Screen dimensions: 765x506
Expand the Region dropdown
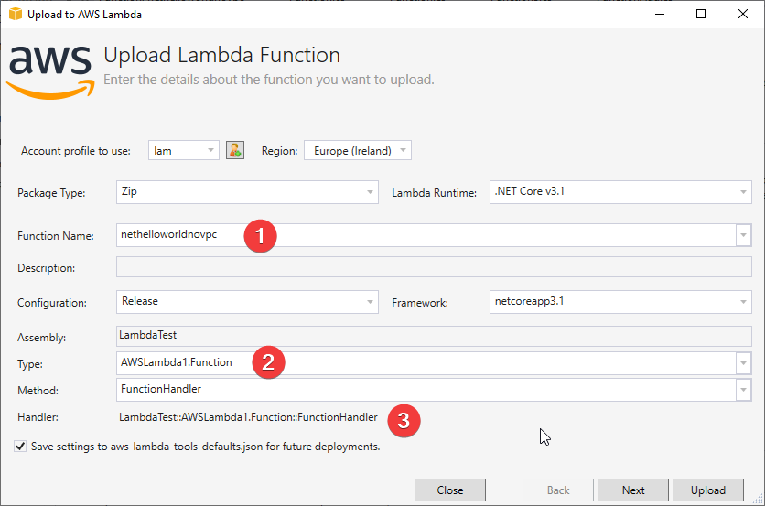point(358,150)
